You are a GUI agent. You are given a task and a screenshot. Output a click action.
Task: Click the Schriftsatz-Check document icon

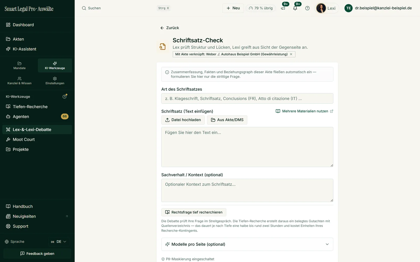[x=162, y=47]
